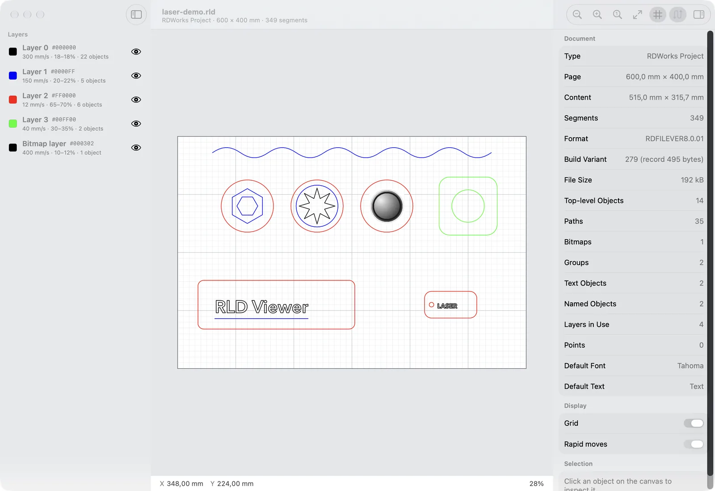Click the blue Layer 1 color swatch
This screenshot has width=715, height=491.
coord(13,76)
